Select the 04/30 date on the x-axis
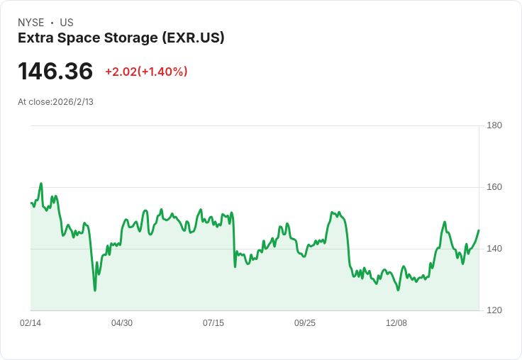522x360 pixels. [x=122, y=323]
